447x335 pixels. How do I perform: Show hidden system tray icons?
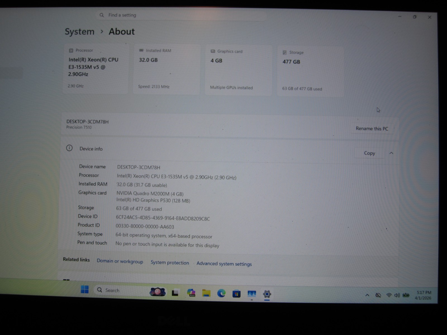pyautogui.click(x=367, y=295)
